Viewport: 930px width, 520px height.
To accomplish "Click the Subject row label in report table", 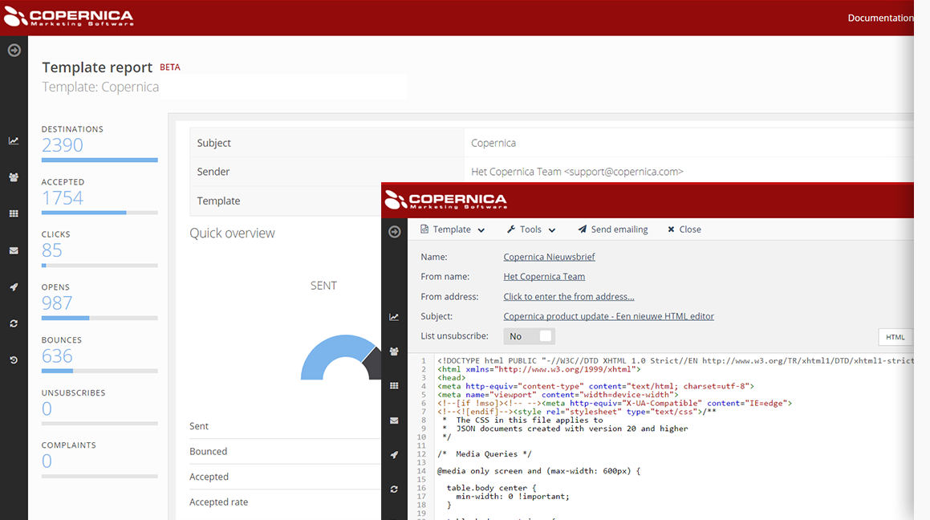I will (x=213, y=143).
